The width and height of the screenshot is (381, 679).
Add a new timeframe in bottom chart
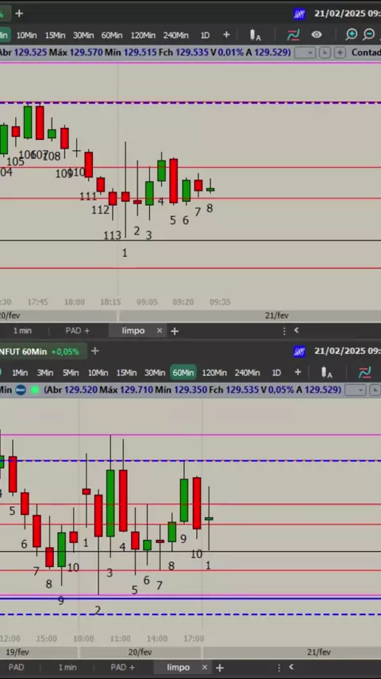tap(298, 372)
